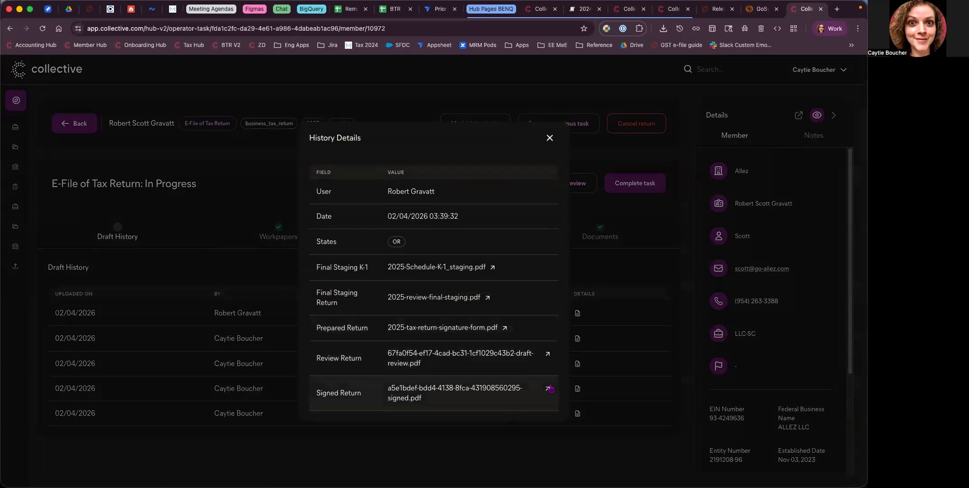969x488 pixels.
Task: Open the scott@go-allez.com email link
Action: coord(762,268)
